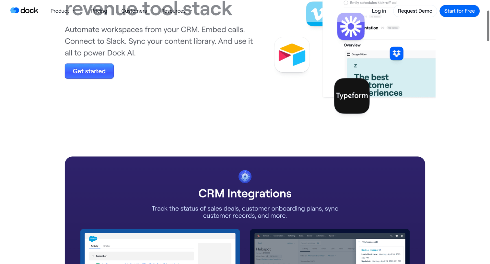Open the Filter activity dropdown in HubSpot
This screenshot has width=490, height=264.
(317, 256)
